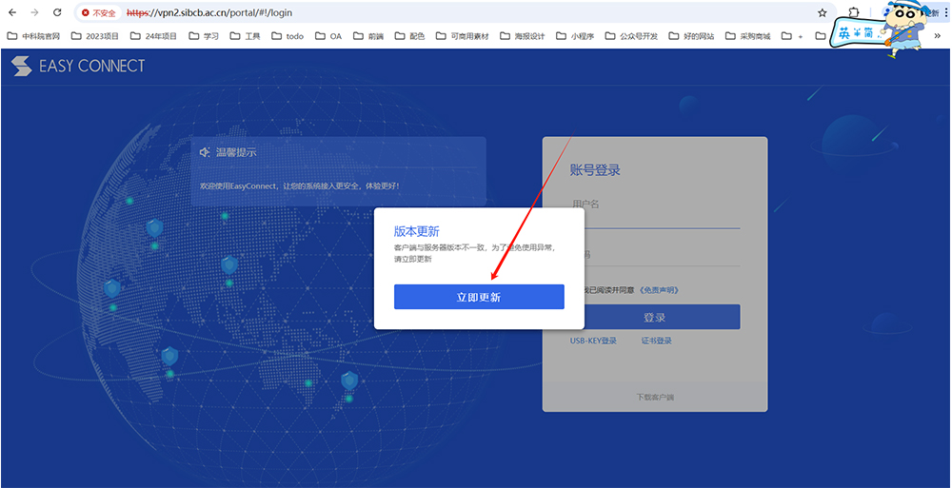Open the 公众号开发 bookmark folder
952x488 pixels.
(x=631, y=36)
